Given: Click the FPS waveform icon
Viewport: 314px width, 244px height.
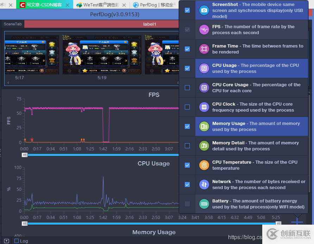Looking at the screenshot, I should [204, 30].
